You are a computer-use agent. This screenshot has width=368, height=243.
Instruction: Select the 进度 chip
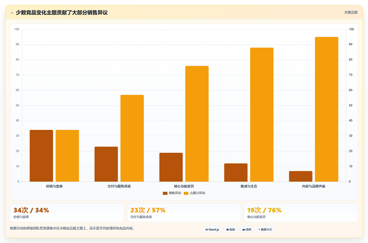pos(247,229)
